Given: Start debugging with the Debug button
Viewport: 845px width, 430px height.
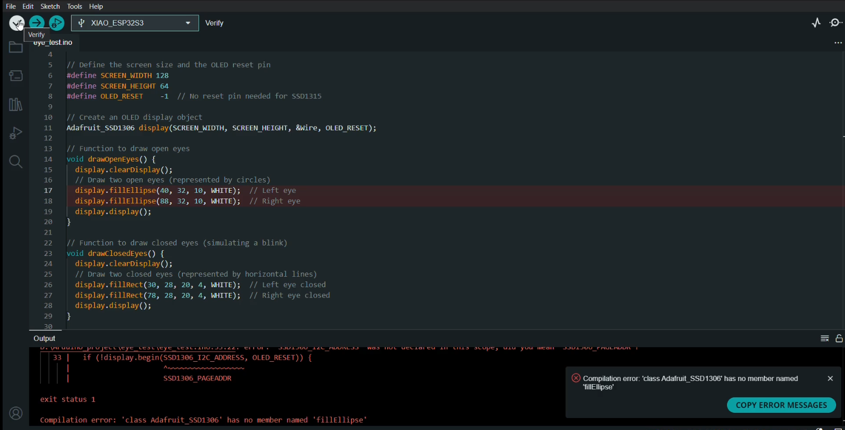Looking at the screenshot, I should [x=56, y=23].
